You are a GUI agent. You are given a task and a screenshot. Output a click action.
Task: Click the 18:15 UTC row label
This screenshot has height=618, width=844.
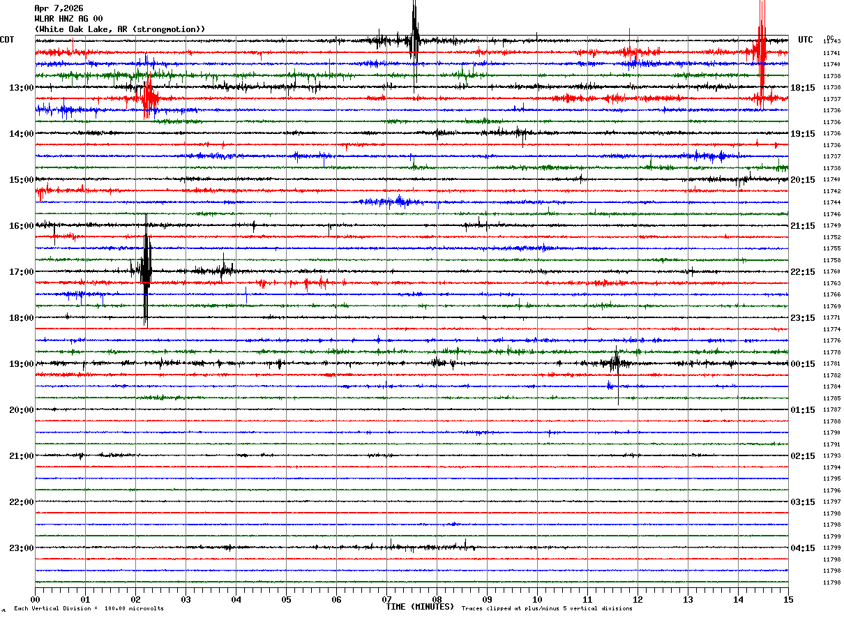point(802,87)
